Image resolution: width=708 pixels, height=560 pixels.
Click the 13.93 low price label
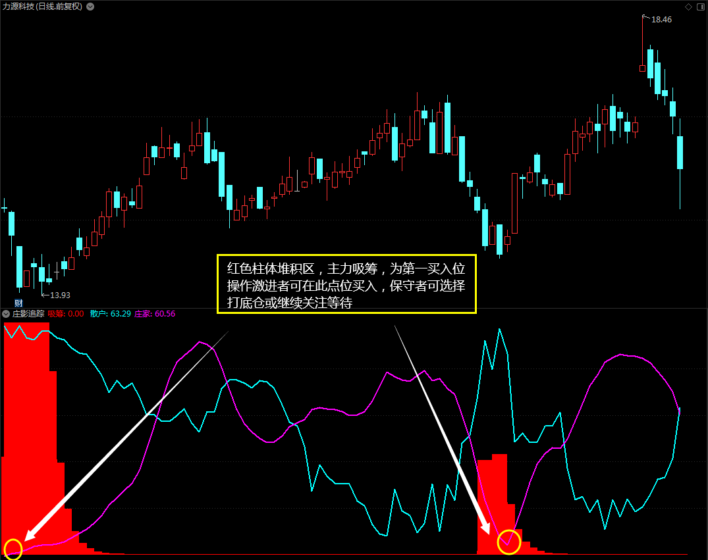click(60, 295)
